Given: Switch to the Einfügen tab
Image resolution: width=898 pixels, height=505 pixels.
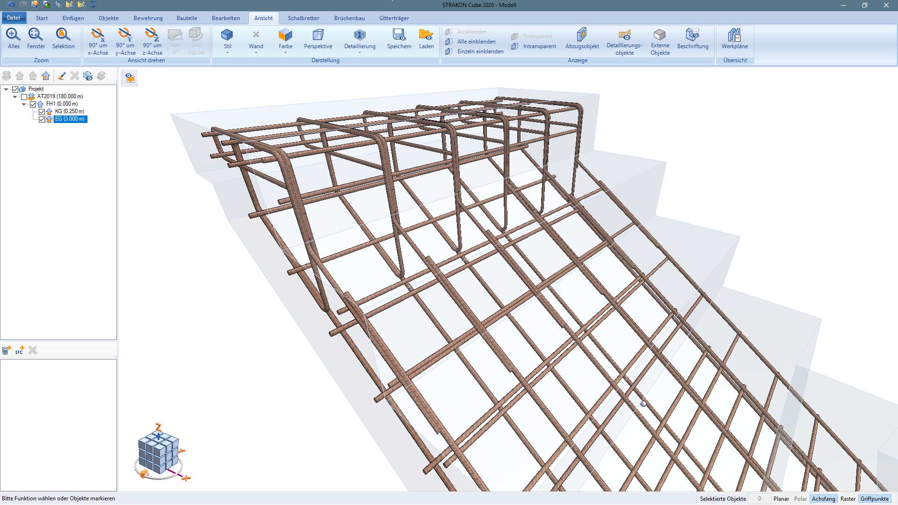Looking at the screenshot, I should pyautogui.click(x=73, y=18).
